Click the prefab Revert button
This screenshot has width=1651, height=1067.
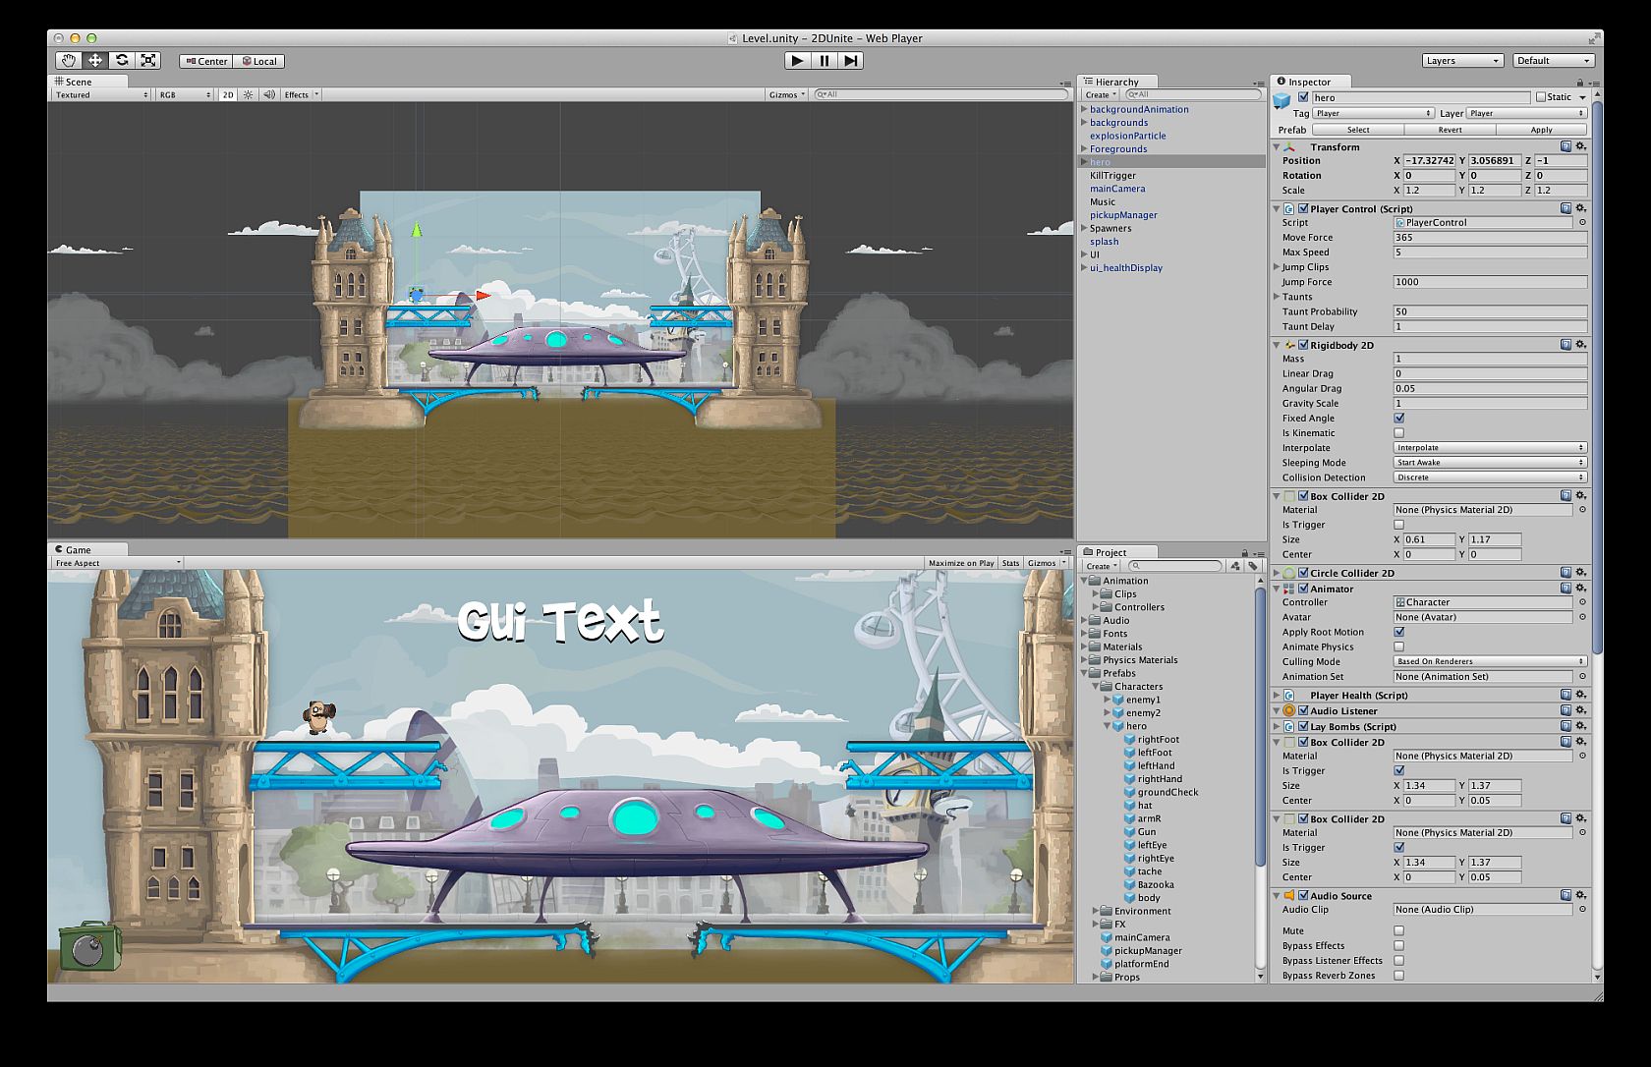pyautogui.click(x=1450, y=130)
